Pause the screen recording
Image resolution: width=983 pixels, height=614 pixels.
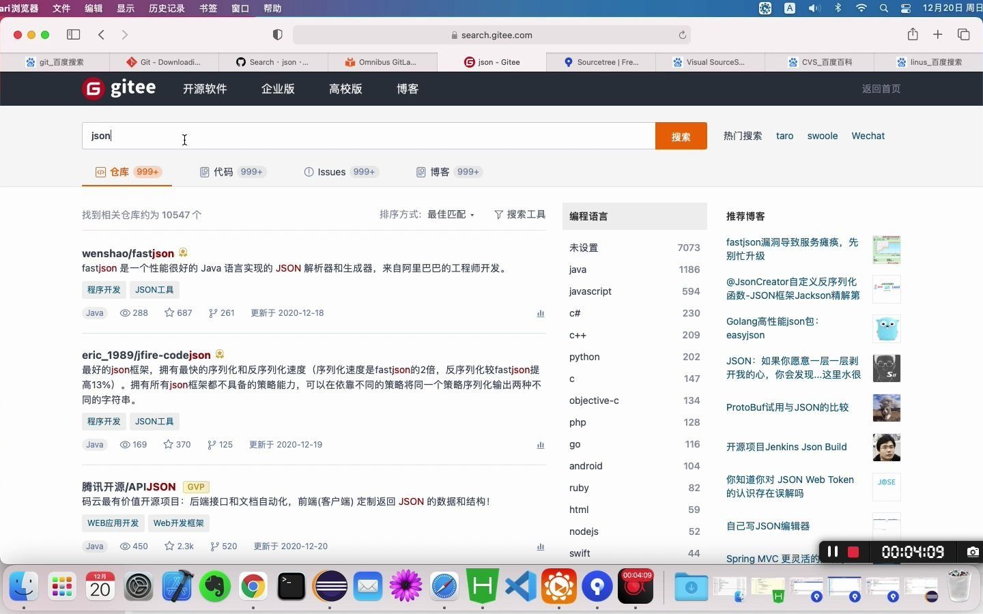(832, 551)
